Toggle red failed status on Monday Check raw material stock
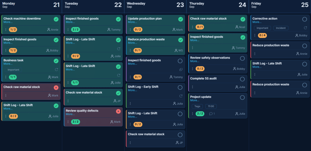The height and width of the screenshot is (151, 311). point(56,88)
